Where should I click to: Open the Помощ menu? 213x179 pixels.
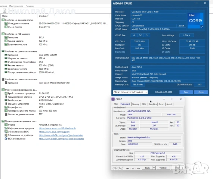point(30,6)
